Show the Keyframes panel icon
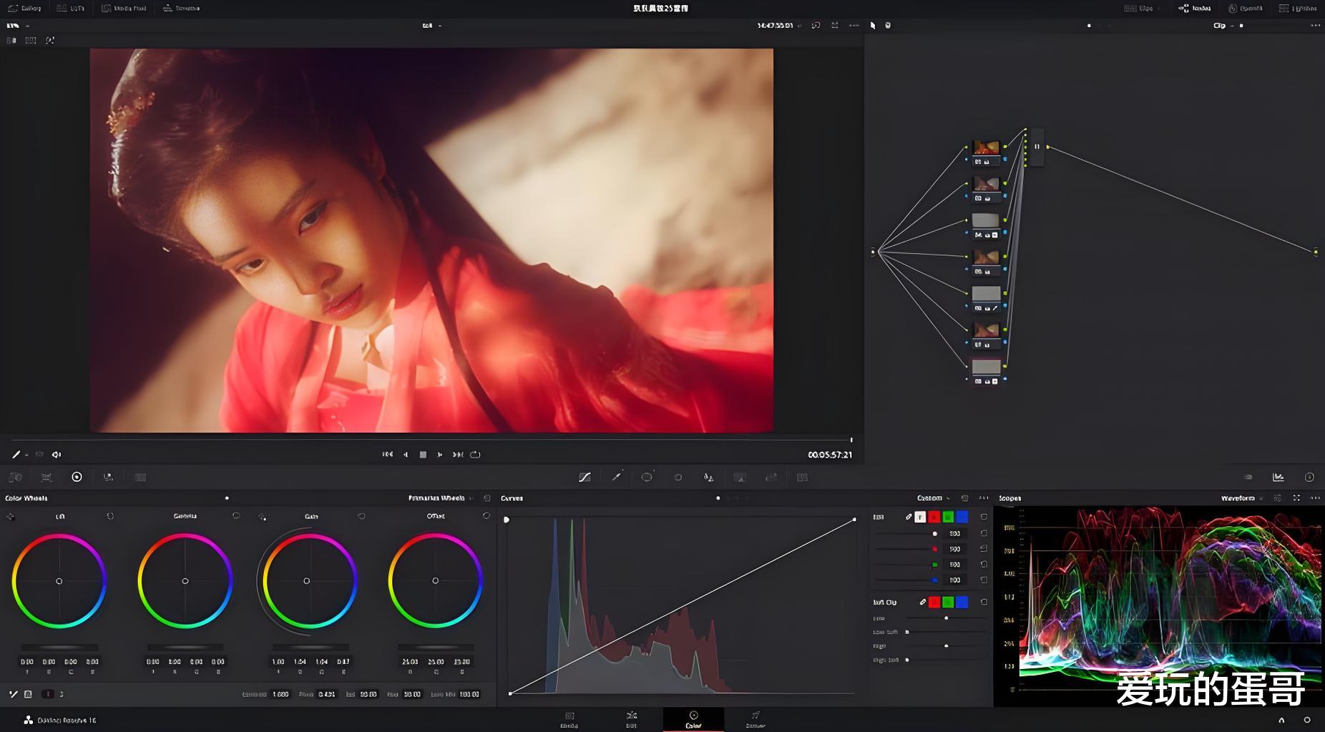 1248,477
